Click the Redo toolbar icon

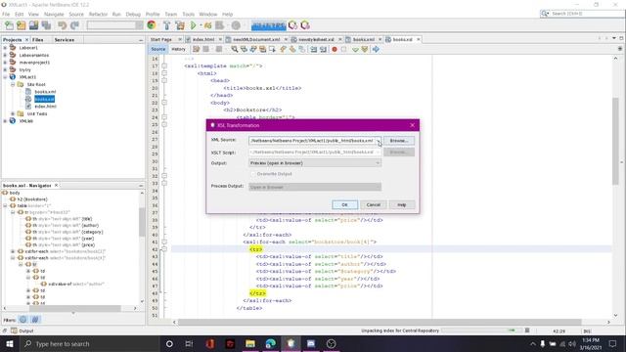[74, 25]
